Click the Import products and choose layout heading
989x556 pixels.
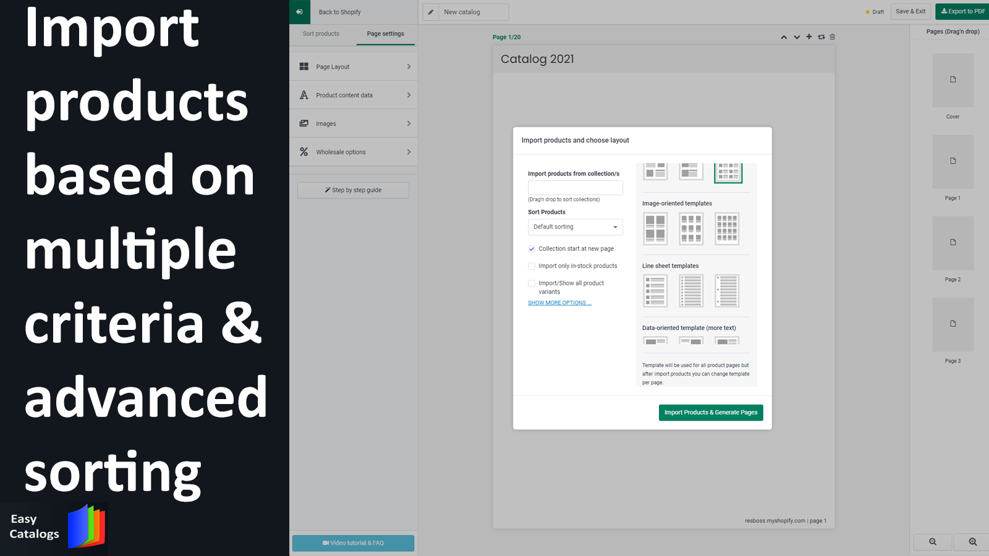[x=575, y=140]
